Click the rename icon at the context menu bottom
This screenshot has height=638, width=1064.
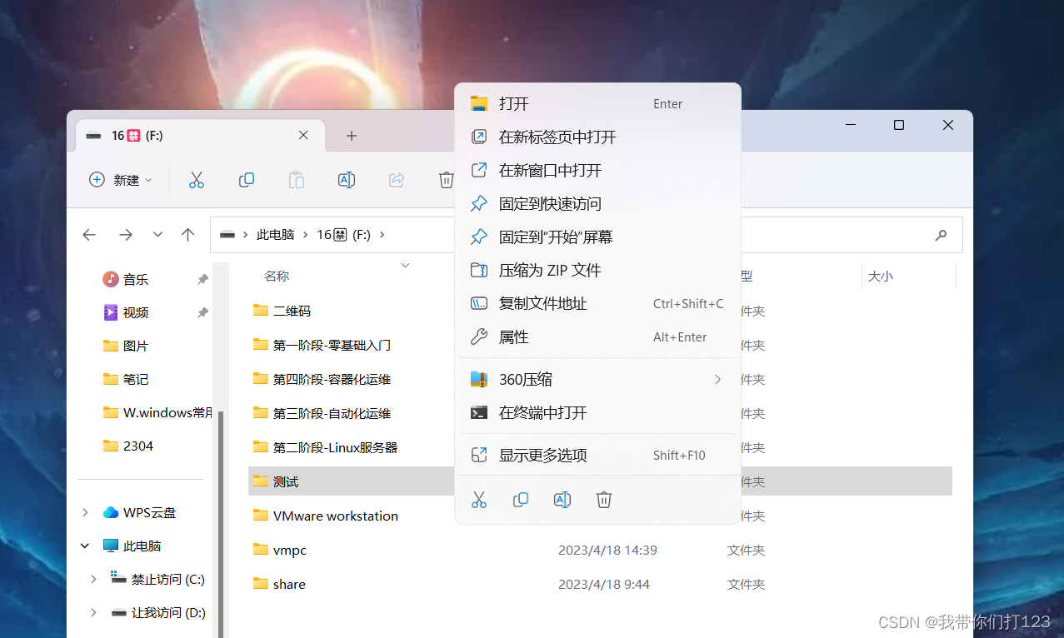[x=562, y=500]
